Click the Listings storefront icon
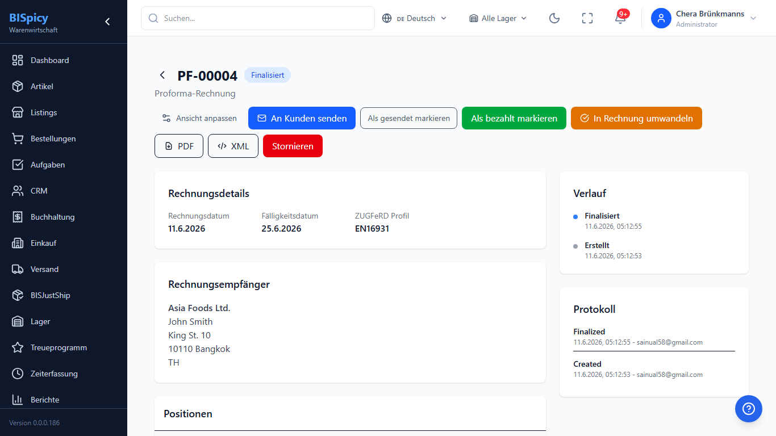This screenshot has width=776, height=436. click(x=18, y=112)
